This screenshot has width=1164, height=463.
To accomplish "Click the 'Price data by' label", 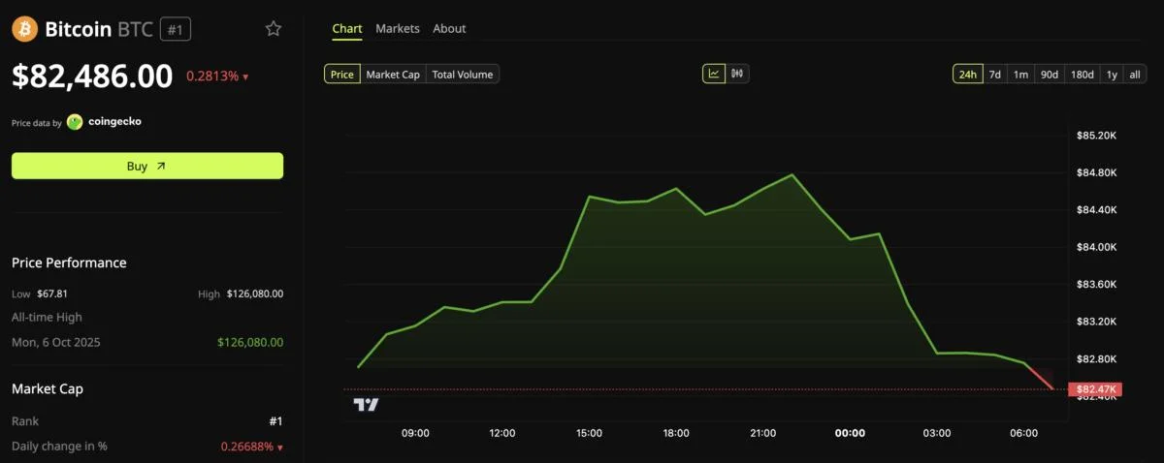I will click(37, 123).
